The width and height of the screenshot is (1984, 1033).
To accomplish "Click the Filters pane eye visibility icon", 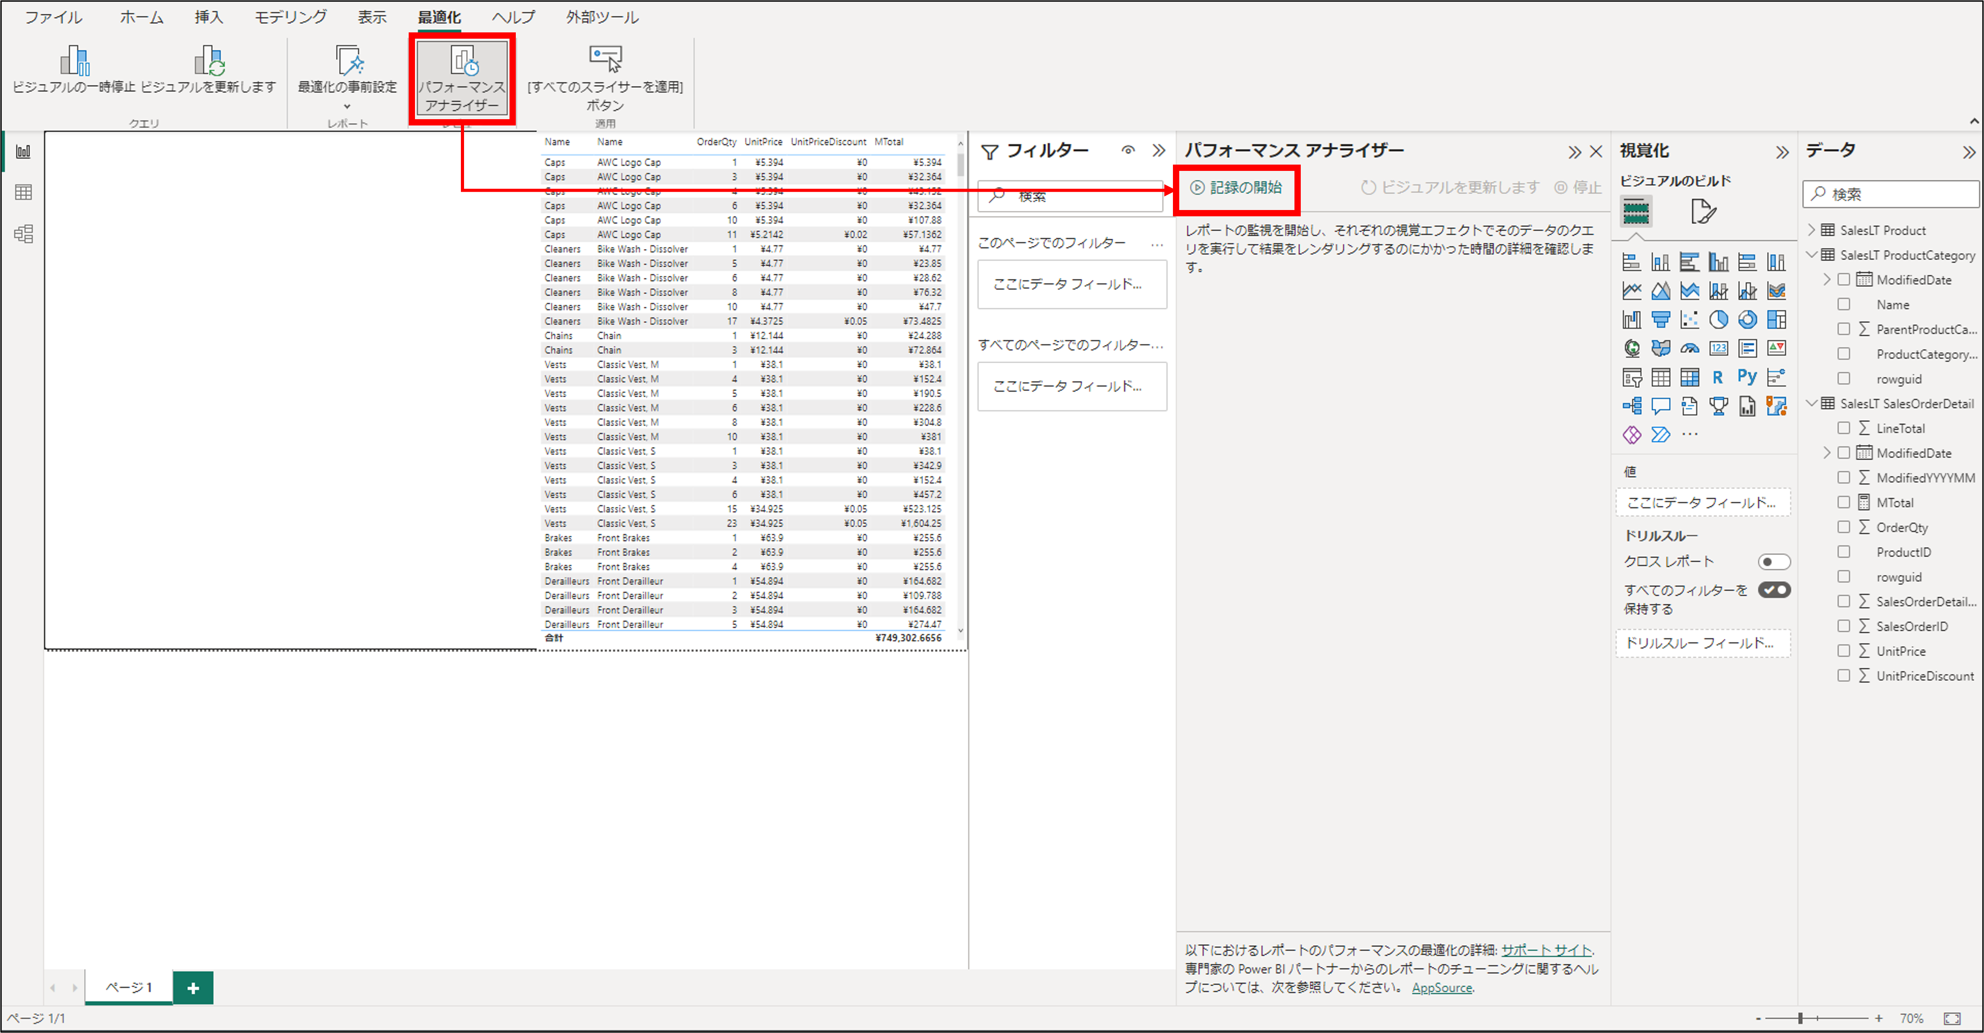I will [x=1128, y=150].
